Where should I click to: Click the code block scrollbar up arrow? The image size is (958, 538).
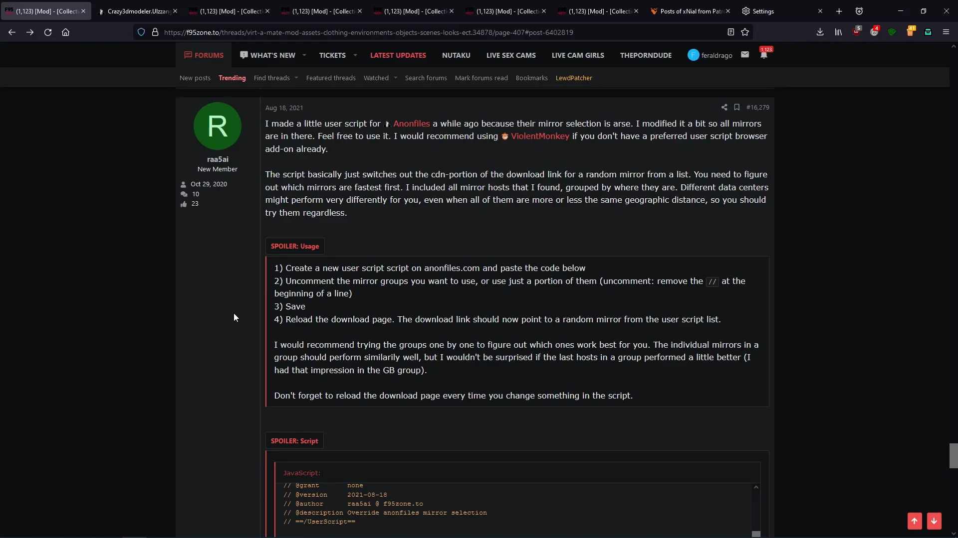(756, 487)
